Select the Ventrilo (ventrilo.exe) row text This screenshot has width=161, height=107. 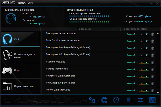[x=57, y=69]
